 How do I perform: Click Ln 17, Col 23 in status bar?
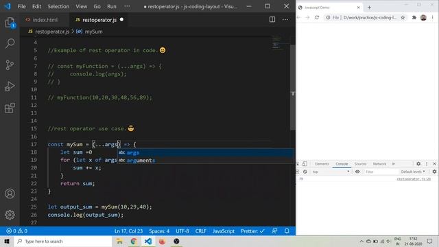point(128,231)
